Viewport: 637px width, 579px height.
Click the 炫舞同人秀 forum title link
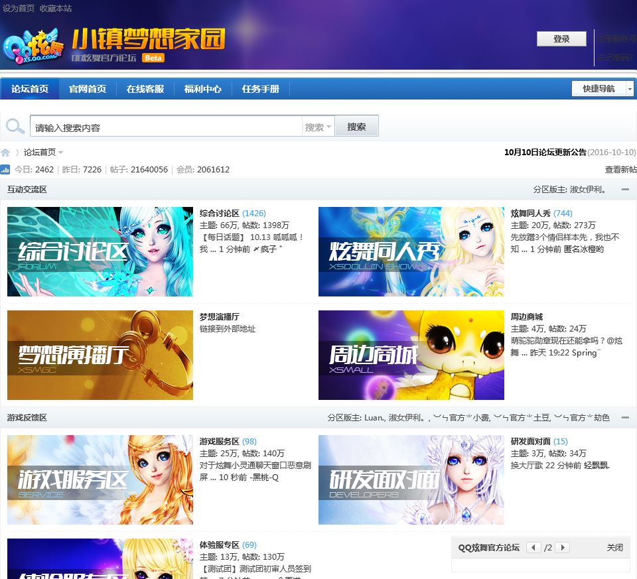click(x=530, y=213)
